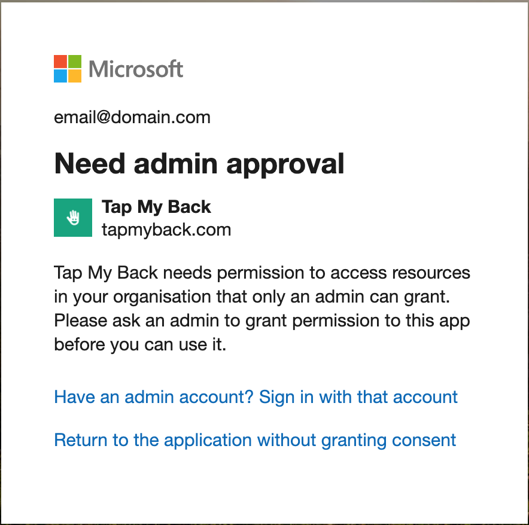Click the permission explanation paragraph's first line
This screenshot has height=525, width=529.
click(262, 273)
